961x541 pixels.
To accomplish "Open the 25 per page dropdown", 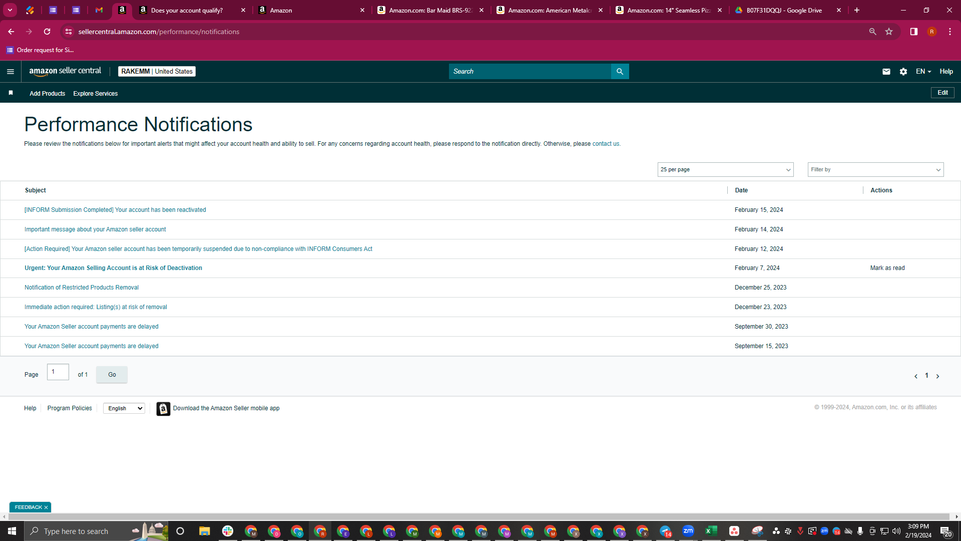I will 725,170.
